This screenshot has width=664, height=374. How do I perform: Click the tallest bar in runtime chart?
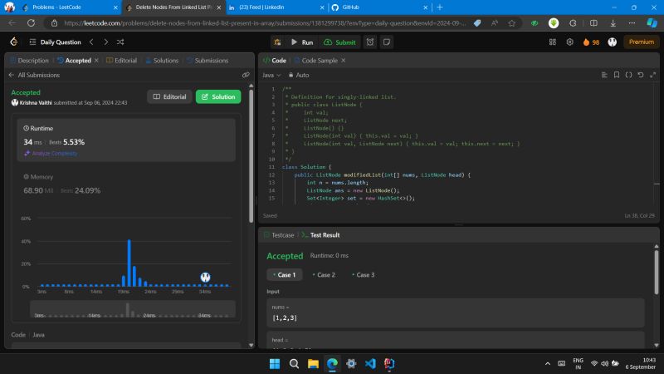point(129,263)
